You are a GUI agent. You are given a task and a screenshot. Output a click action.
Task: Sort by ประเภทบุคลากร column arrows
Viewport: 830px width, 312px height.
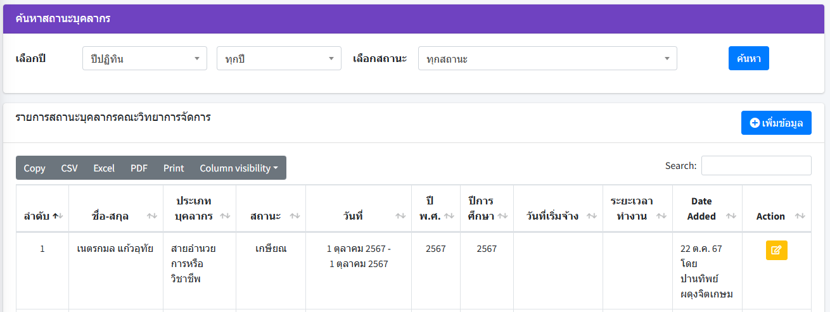(x=226, y=216)
